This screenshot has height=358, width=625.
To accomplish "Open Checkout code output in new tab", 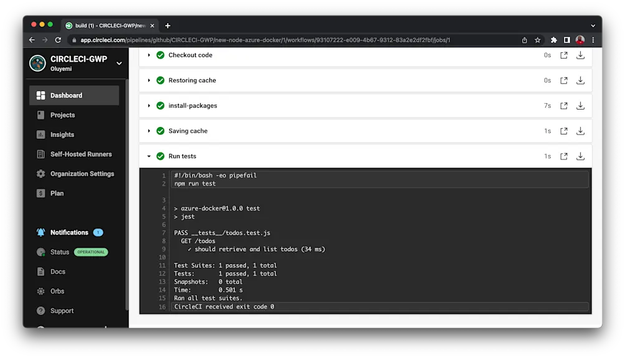I will (x=563, y=55).
